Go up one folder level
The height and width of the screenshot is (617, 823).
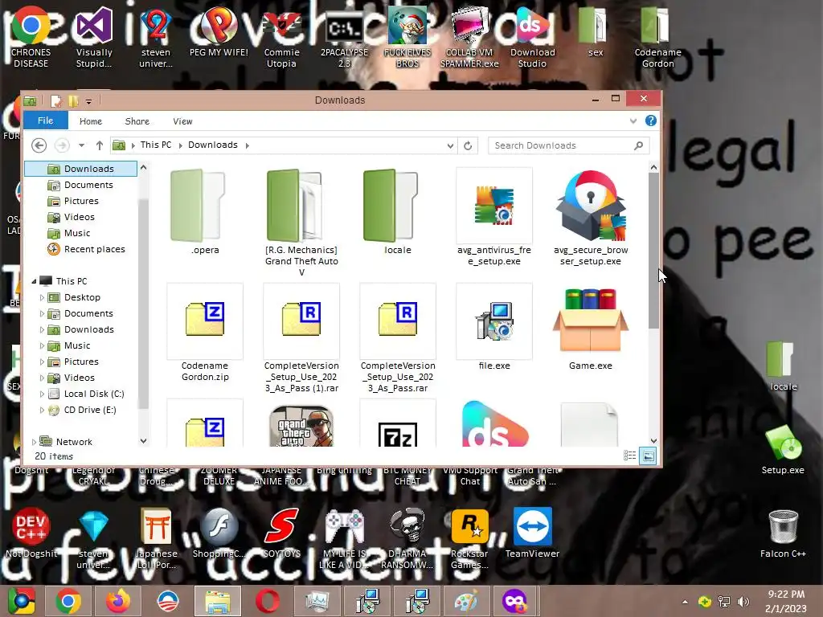[x=99, y=145]
